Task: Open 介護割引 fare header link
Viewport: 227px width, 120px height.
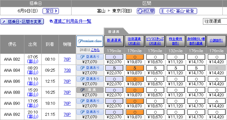Action: coord(217,41)
